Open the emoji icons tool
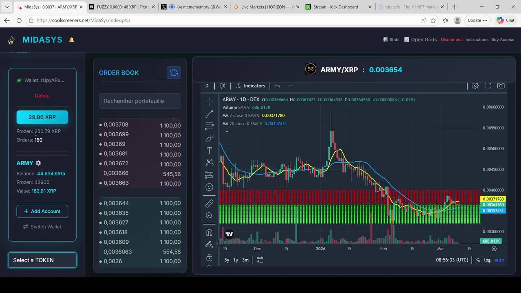The image size is (521, 293). pos(209,187)
